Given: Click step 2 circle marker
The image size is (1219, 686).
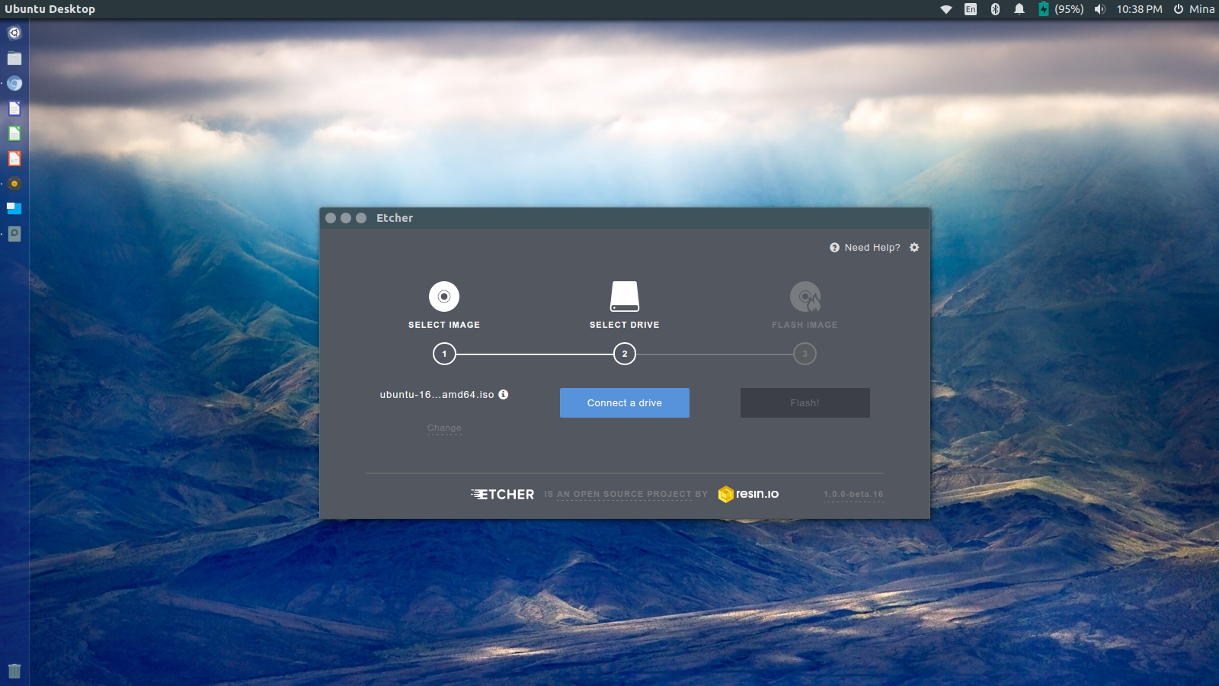Looking at the screenshot, I should (x=625, y=354).
